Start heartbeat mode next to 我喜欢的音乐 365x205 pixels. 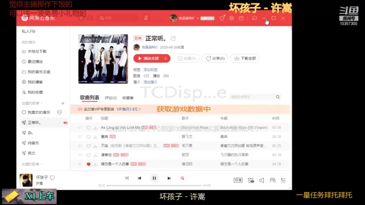click(60, 112)
